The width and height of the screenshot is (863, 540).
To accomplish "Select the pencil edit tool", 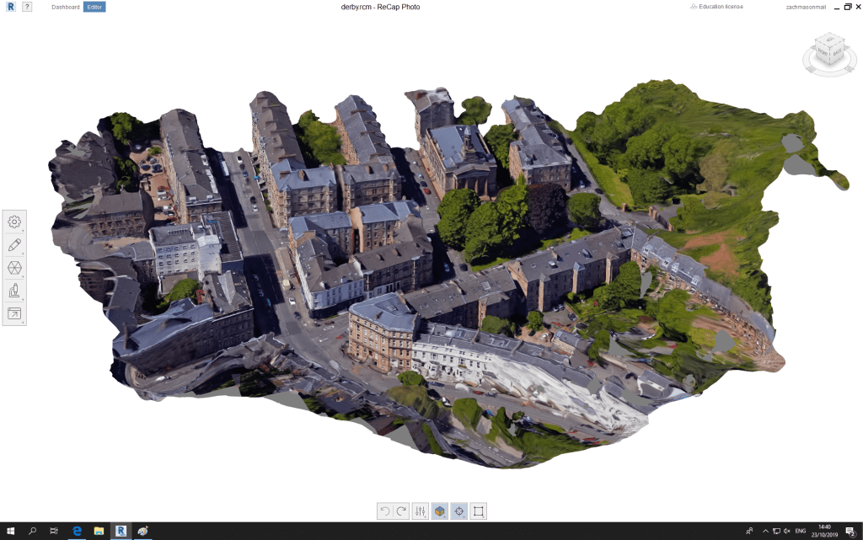I will 14,245.
